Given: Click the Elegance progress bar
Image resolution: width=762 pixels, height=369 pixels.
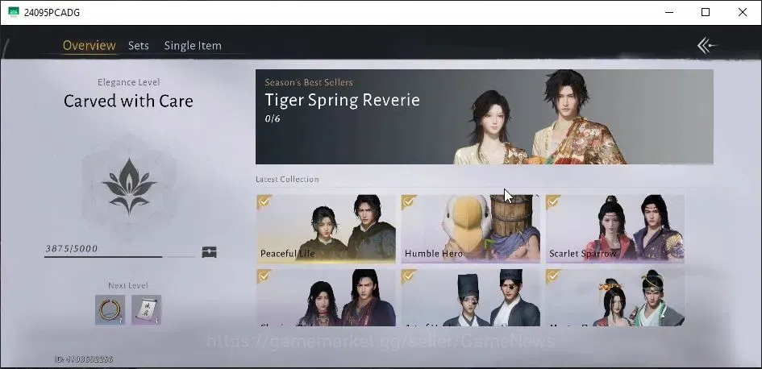Looking at the screenshot, I should pos(119,256).
